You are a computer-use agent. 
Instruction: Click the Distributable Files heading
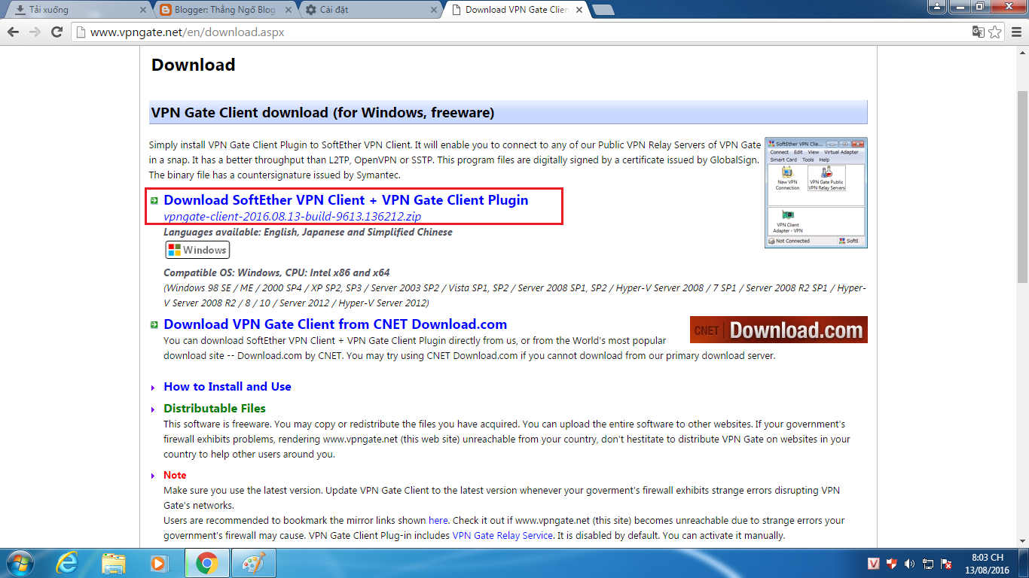pos(215,409)
